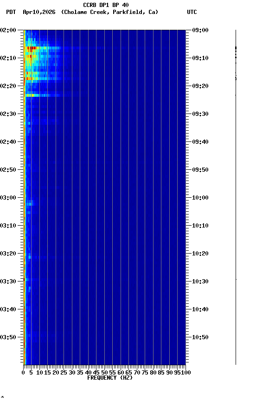Viewport: 256px width, 402px height.
Task: Select the 'PDT' timezone label
Action: click(x=11, y=12)
